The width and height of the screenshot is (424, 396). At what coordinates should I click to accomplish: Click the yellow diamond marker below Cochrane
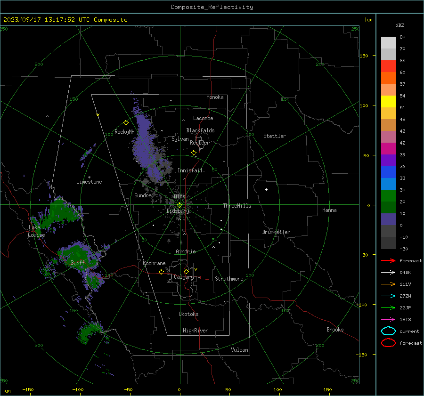(x=161, y=272)
